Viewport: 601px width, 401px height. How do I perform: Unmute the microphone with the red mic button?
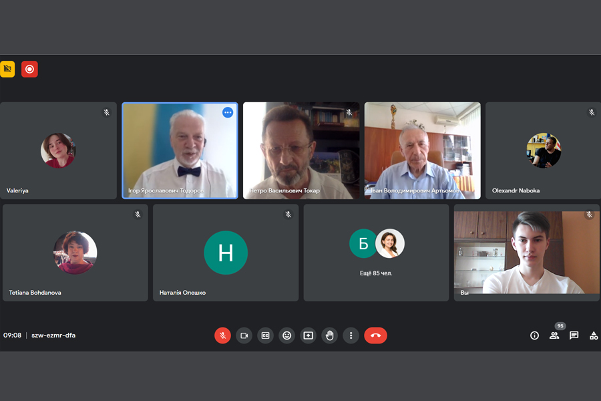pyautogui.click(x=222, y=336)
